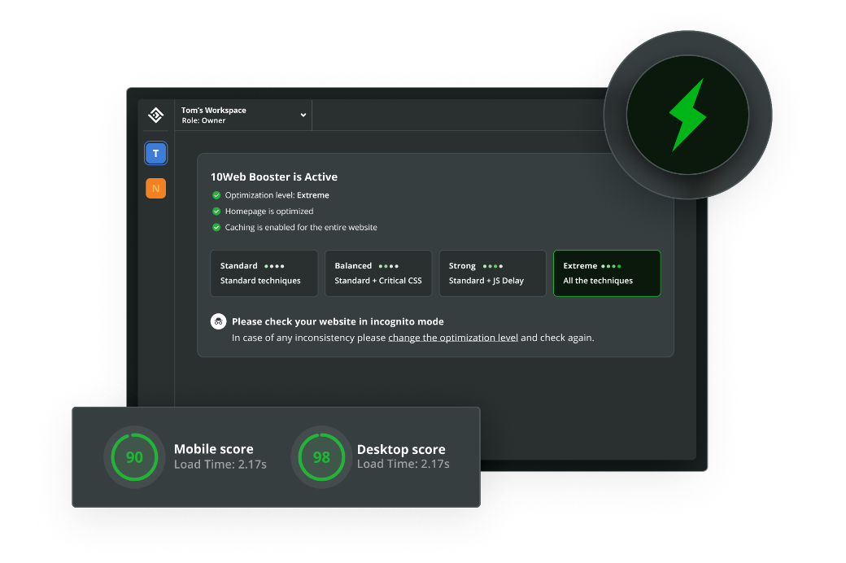This screenshot has height=563, width=846.
Task: Click green check next to Homepage is optimized
Action: [216, 211]
